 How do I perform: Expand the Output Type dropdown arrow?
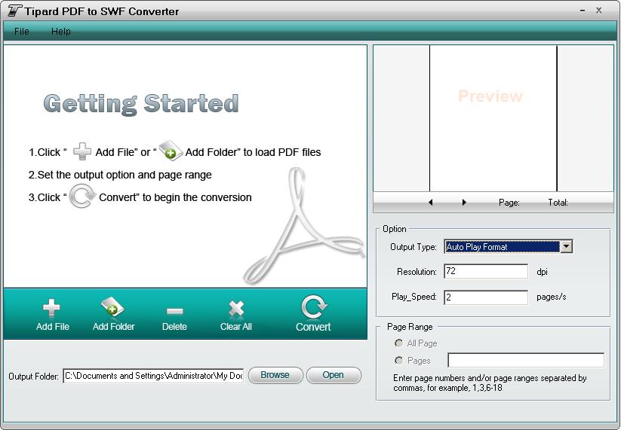[566, 247]
